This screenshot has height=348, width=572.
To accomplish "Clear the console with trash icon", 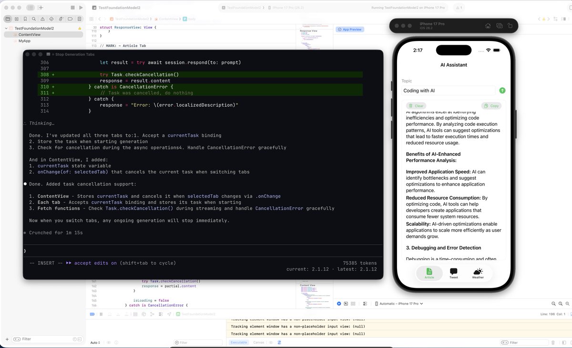I will coord(553,342).
